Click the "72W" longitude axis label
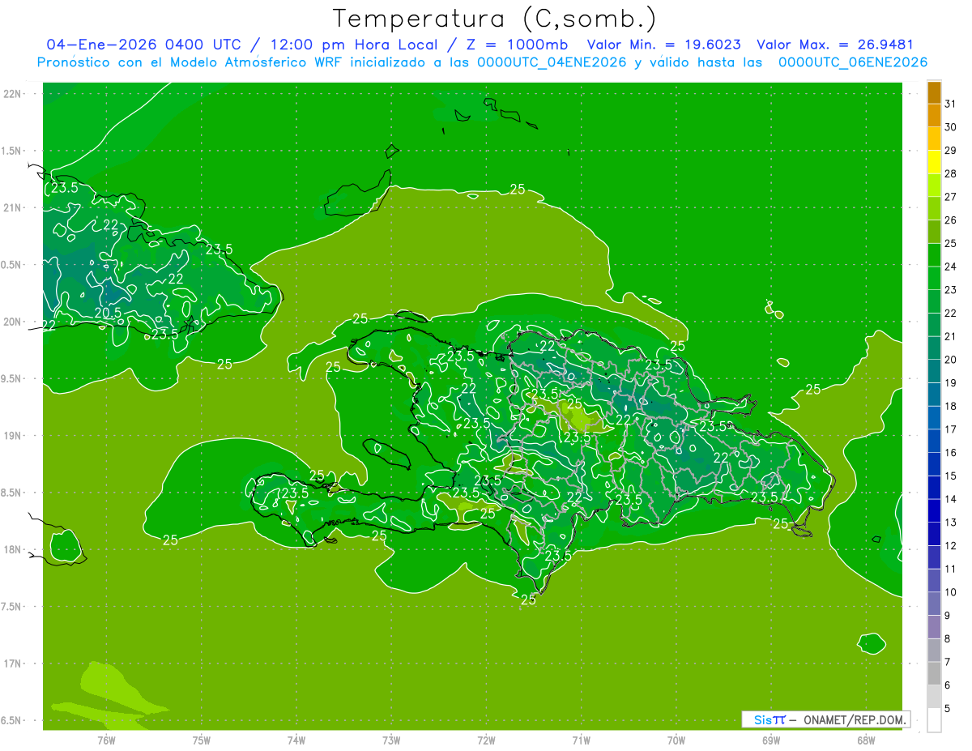Screen dimensions: 972x751 [x=486, y=740]
